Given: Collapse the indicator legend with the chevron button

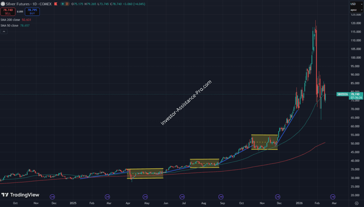Looking at the screenshot, I should (x=4, y=31).
